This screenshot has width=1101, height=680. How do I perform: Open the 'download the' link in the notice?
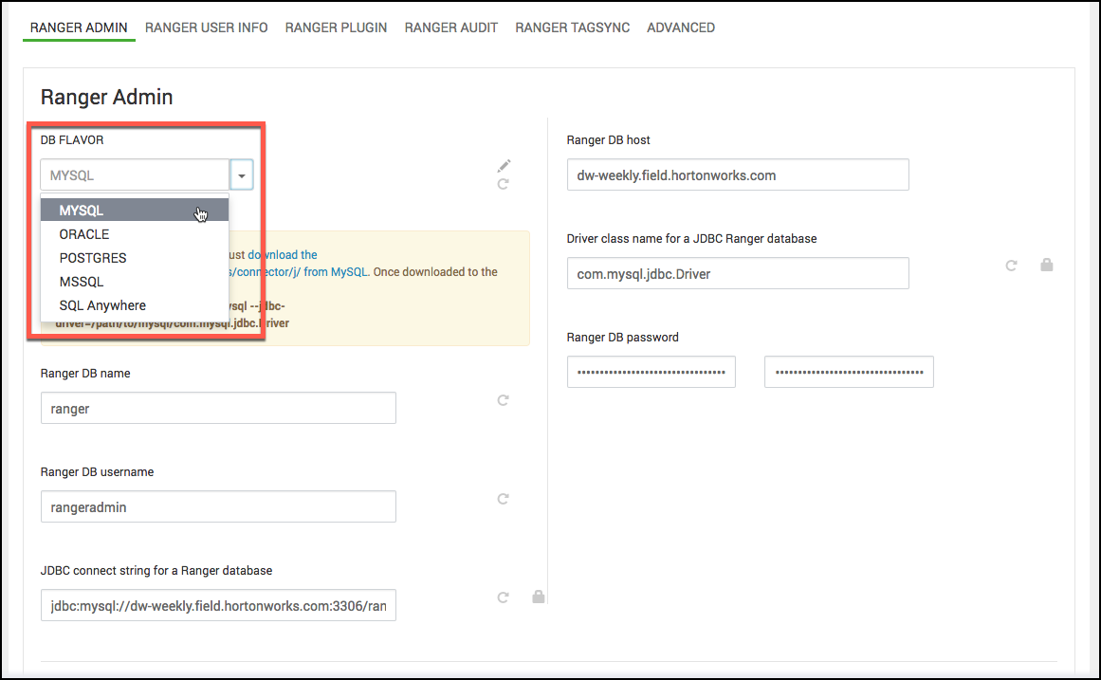[283, 254]
